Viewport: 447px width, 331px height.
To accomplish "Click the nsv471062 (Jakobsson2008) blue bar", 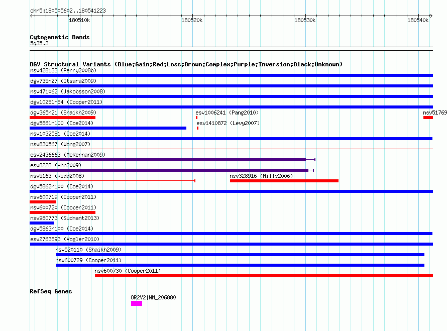I will point(231,96).
